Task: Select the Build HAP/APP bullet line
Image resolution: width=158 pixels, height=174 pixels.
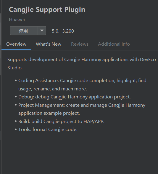Action: (61, 122)
